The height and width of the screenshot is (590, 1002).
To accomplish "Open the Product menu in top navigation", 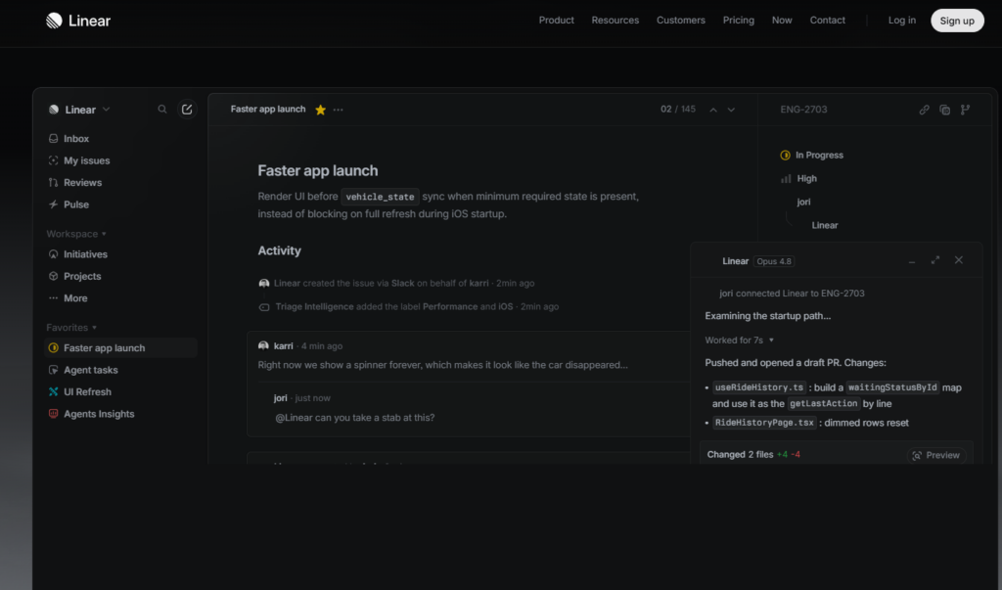I will [x=556, y=21].
